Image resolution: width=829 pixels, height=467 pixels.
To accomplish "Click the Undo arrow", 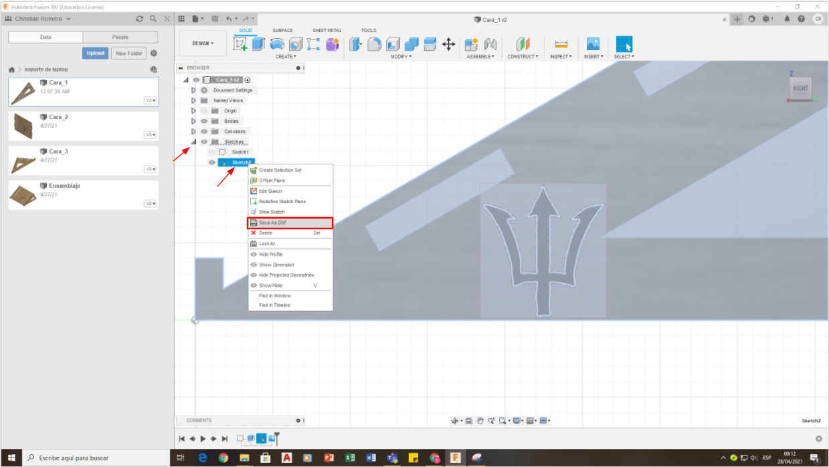I will (x=230, y=19).
